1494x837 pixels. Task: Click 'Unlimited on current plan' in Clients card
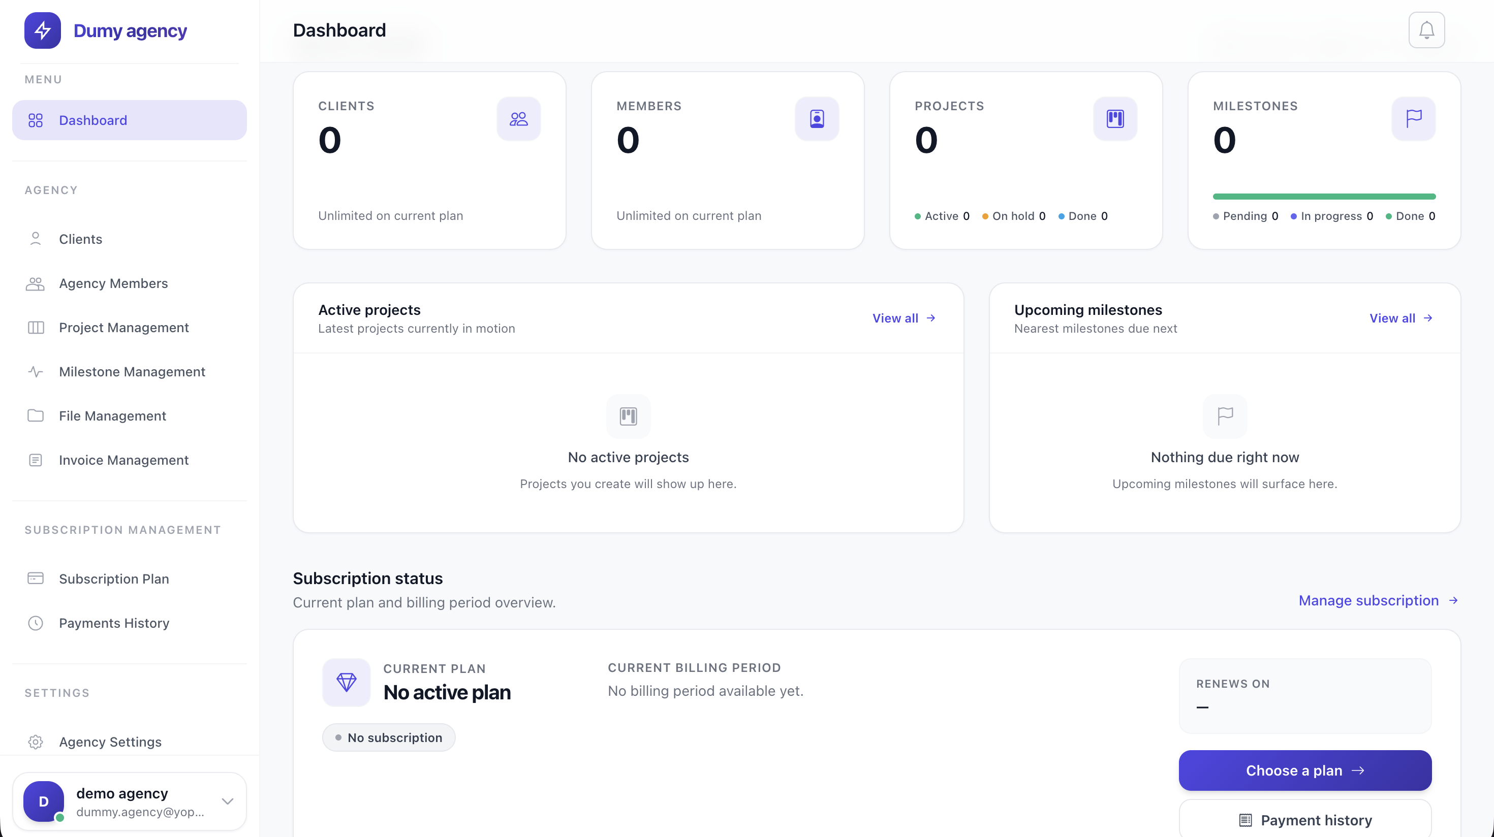point(390,216)
